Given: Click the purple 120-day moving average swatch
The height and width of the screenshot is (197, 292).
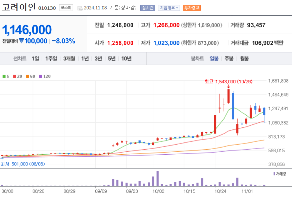Looking at the screenshot, I should 41,76.
